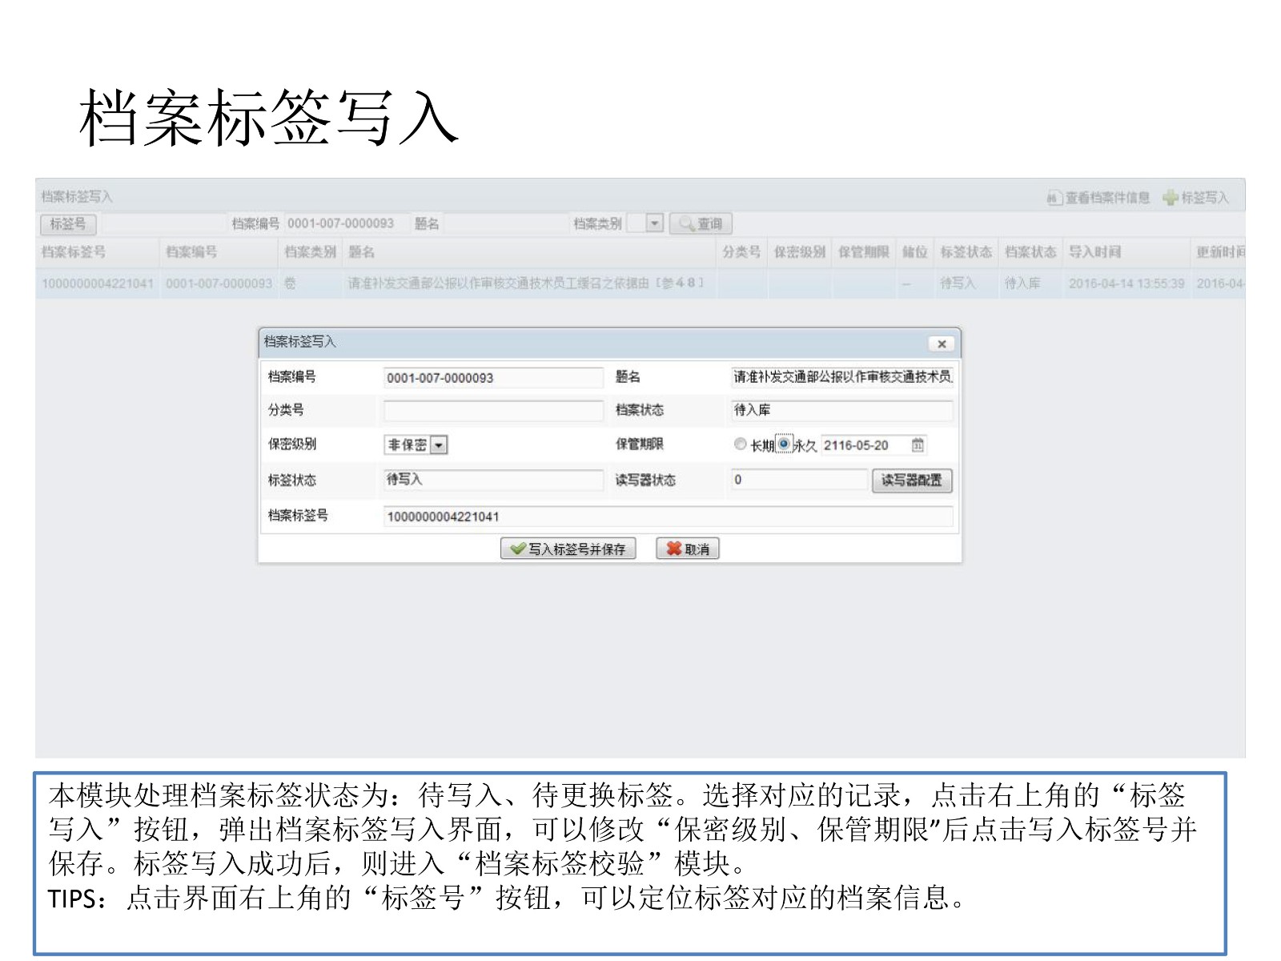Viewport: 1281px width, 961px height.
Task: Click the 分类号 input field in the dialog
Action: pos(493,411)
